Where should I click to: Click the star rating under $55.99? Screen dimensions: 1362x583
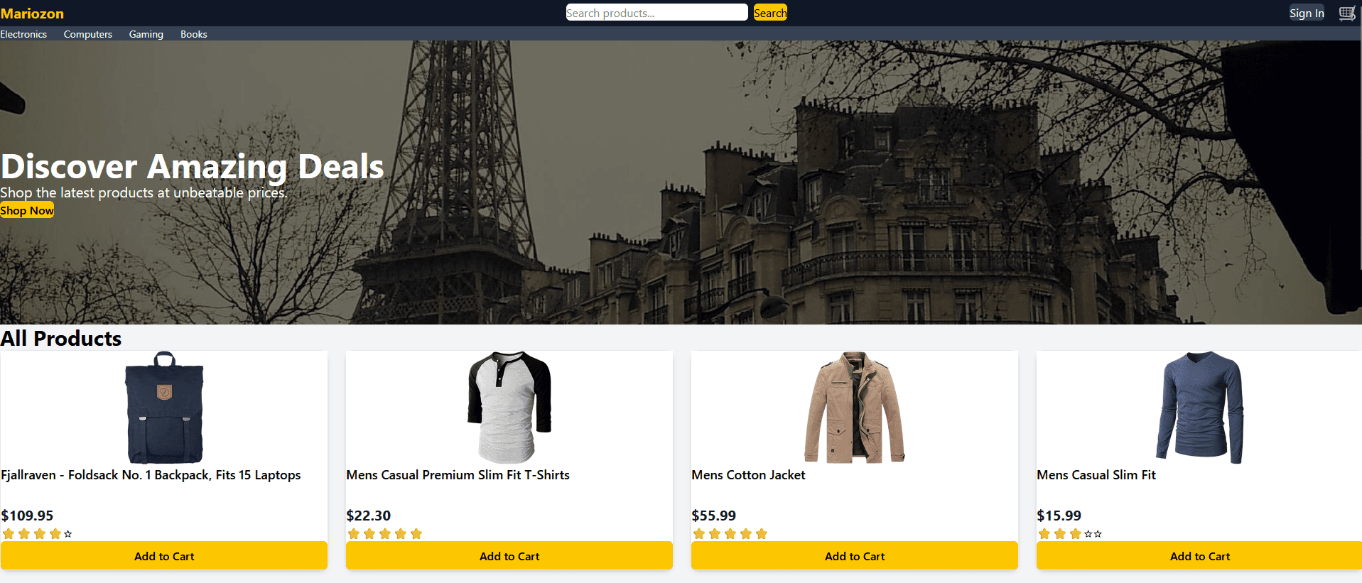point(730,534)
